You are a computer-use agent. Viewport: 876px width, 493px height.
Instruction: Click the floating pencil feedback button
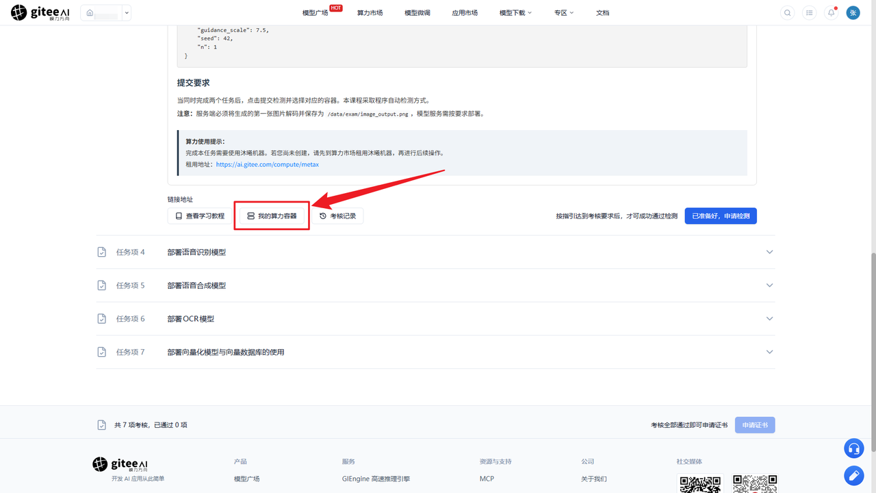853,475
